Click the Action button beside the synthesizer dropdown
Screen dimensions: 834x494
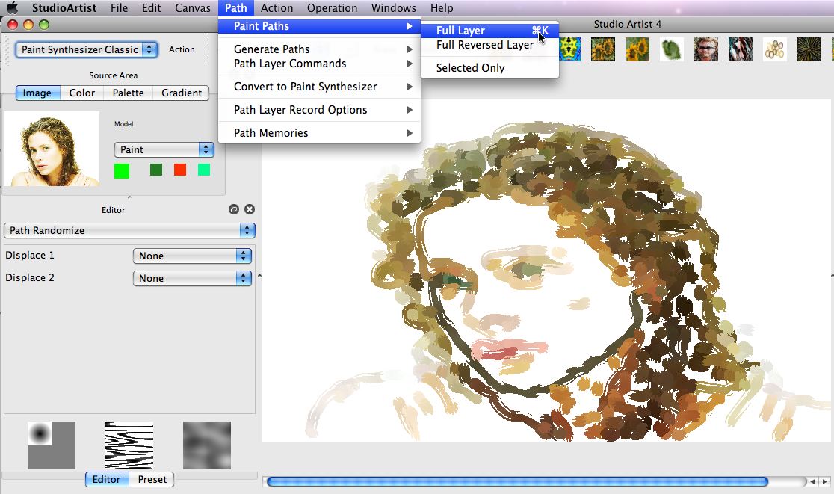point(182,49)
